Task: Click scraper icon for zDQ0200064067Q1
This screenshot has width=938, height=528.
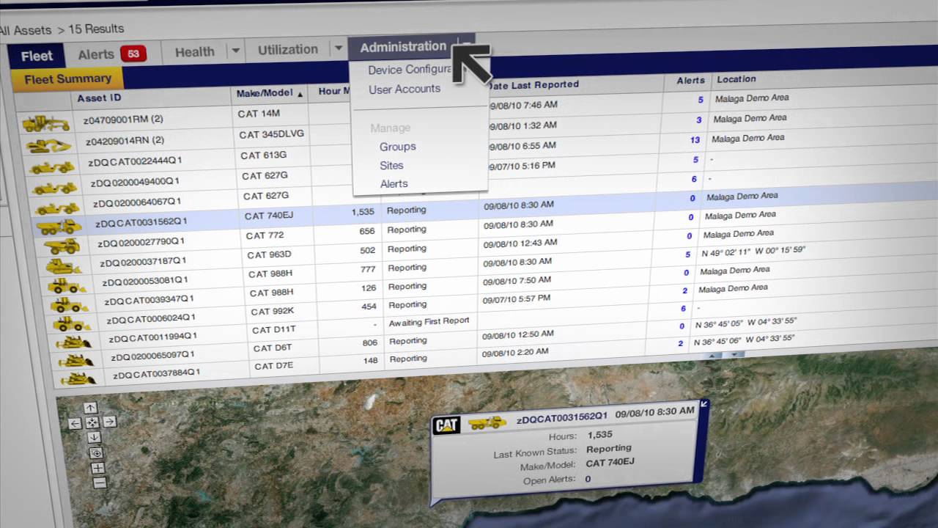Action: 57,208
